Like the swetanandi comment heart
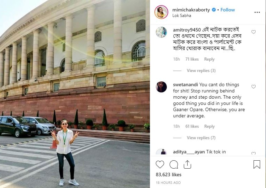Screen dimensions: 266x188 click(254, 87)
